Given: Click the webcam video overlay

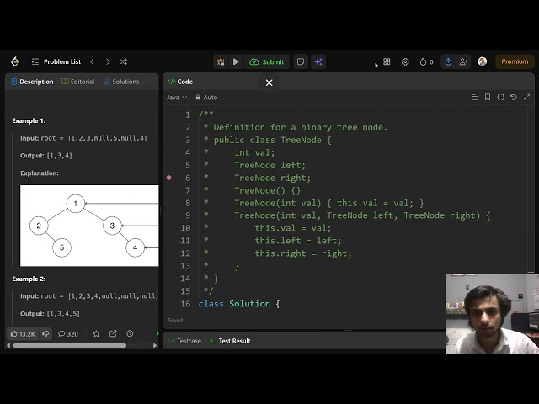Looking at the screenshot, I should (492, 314).
